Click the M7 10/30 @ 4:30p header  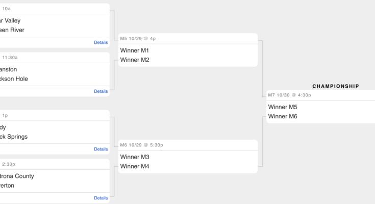[x=289, y=95]
